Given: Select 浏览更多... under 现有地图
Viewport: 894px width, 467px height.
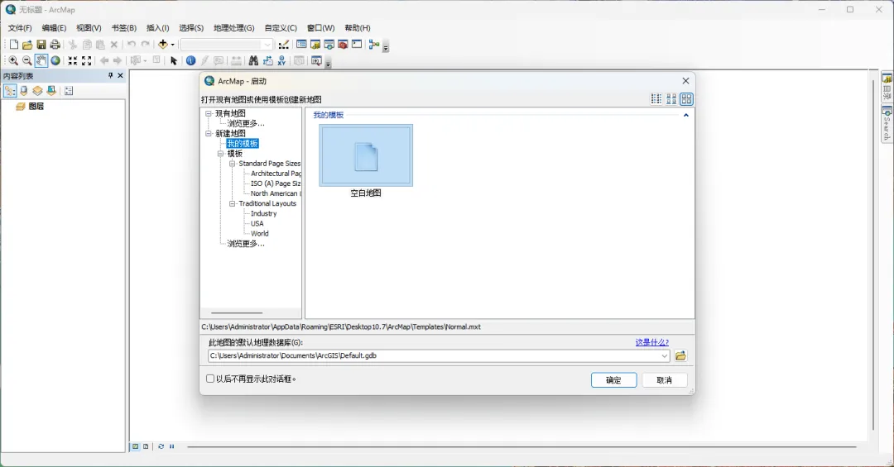Looking at the screenshot, I should tap(246, 124).
